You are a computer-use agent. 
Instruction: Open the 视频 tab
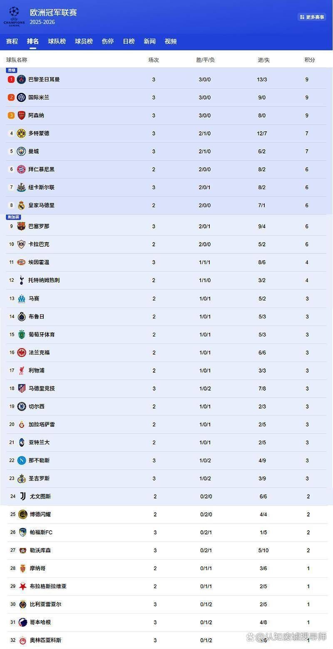tap(171, 41)
